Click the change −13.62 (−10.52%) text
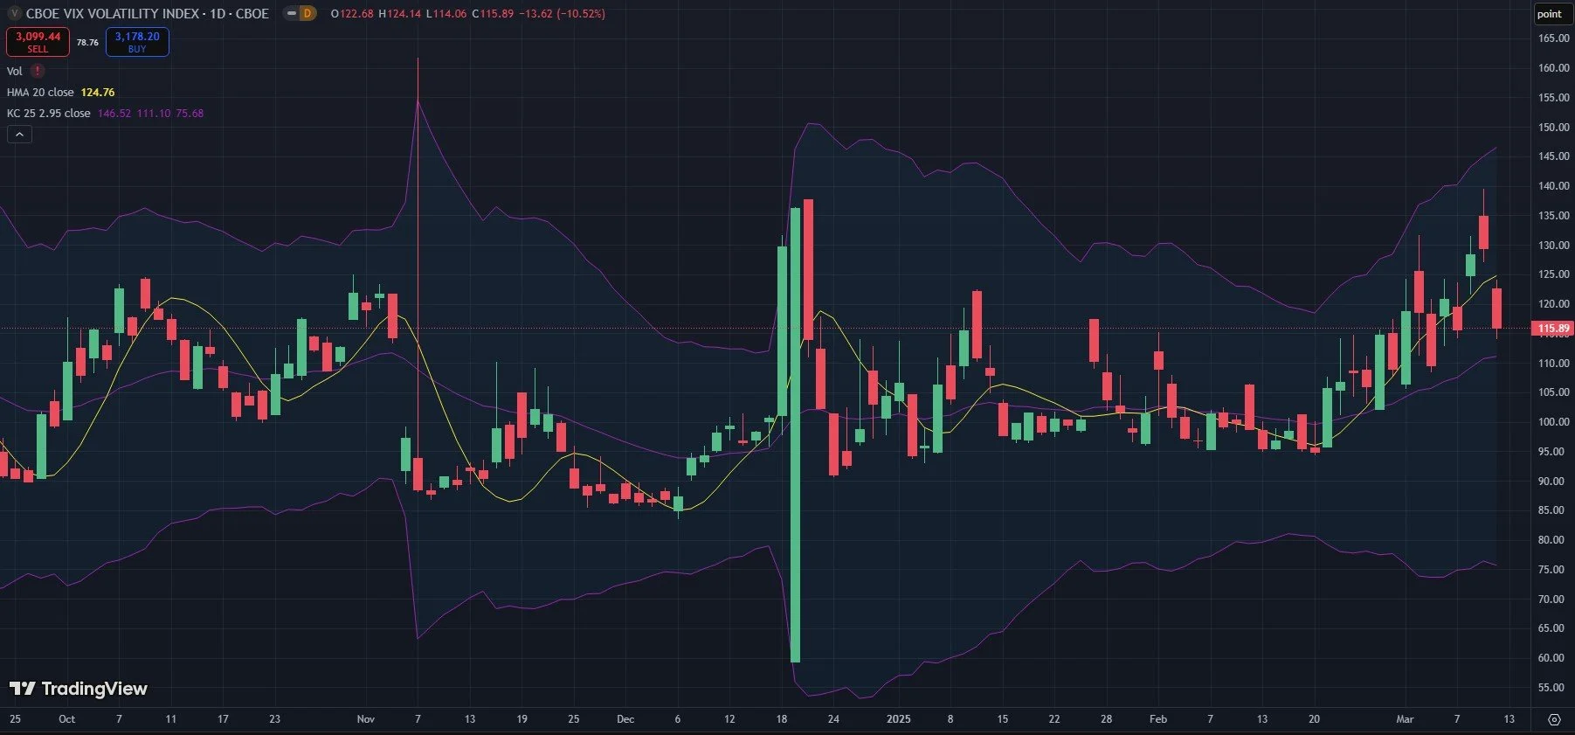 tap(562, 13)
